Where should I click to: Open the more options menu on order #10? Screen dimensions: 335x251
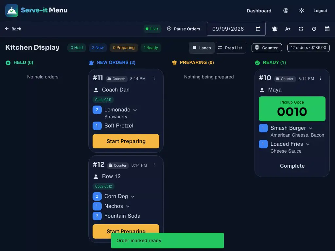coord(320,78)
